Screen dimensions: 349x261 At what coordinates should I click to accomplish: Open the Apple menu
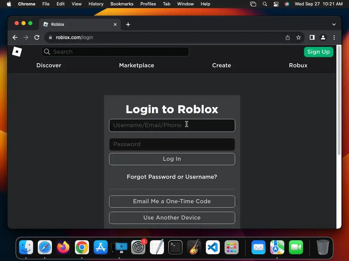[x=9, y=4]
